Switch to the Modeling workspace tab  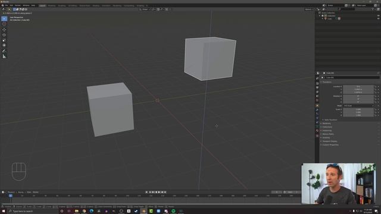click(x=52, y=5)
